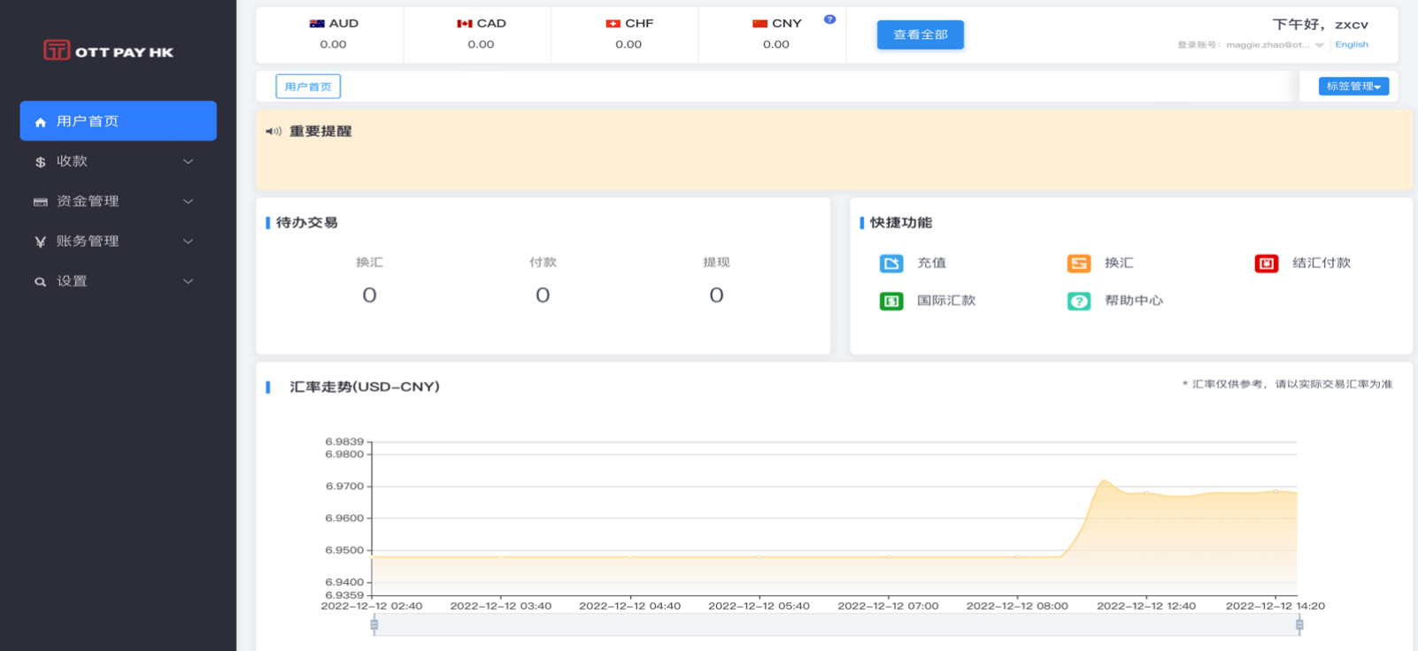Click the Canadian flag next to CAD
1418x651 pixels.
465,24
